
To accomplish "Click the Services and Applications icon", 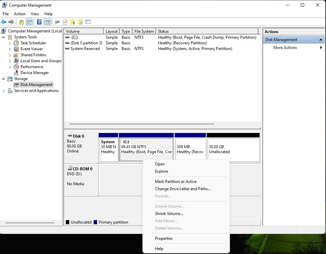I will [x=10, y=91].
